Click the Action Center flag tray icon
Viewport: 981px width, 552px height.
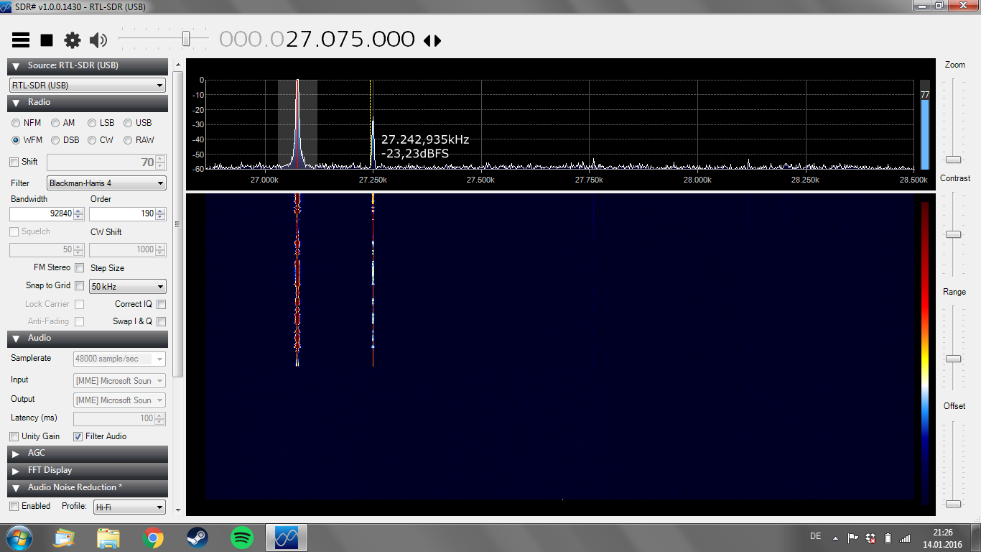853,538
